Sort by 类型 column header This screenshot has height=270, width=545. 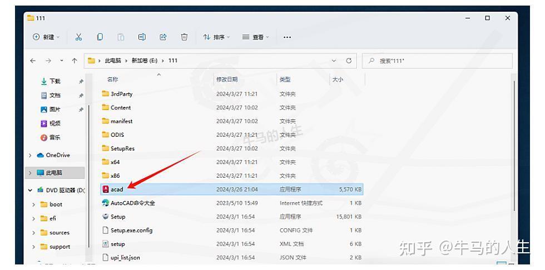285,79
